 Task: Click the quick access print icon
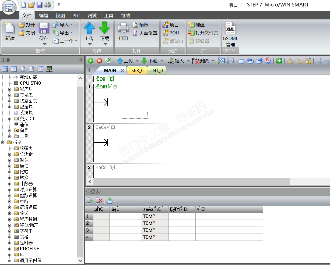click(x=48, y=5)
